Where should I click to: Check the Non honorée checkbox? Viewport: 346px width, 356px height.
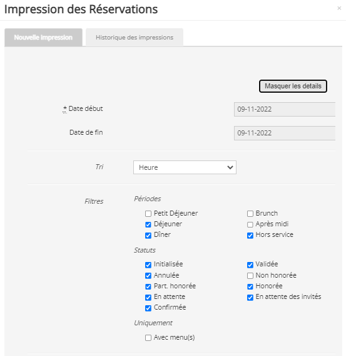pos(250,276)
